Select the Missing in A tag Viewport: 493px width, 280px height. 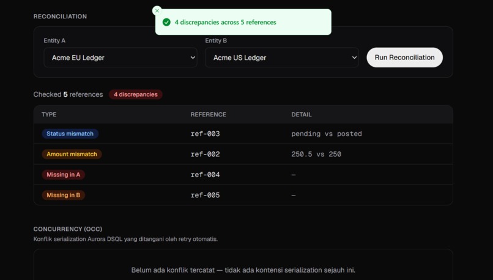coord(63,175)
